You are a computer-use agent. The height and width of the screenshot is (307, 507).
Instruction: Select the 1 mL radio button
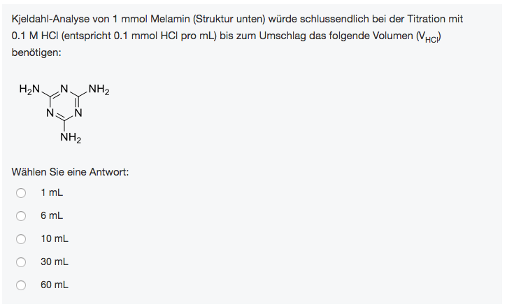coord(21,193)
